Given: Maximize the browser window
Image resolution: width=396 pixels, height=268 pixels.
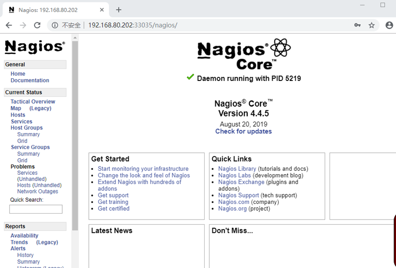Looking at the screenshot, I should coord(383,5).
